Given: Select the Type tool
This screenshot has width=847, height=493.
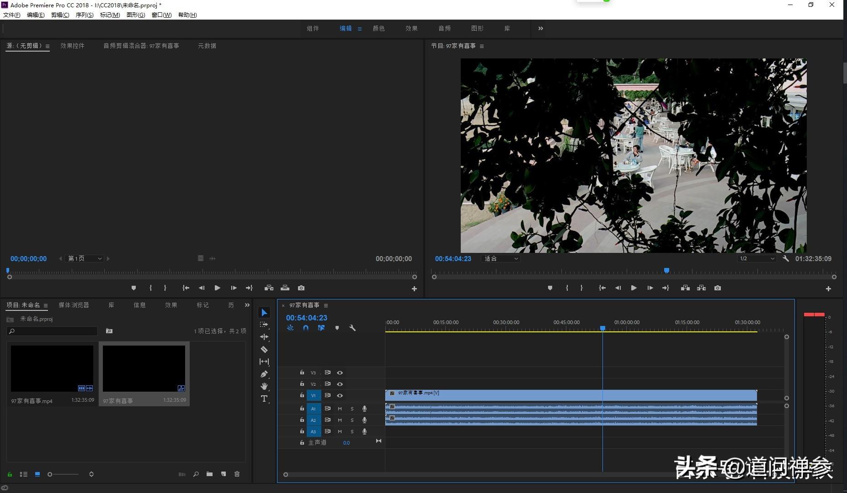Looking at the screenshot, I should 264,399.
